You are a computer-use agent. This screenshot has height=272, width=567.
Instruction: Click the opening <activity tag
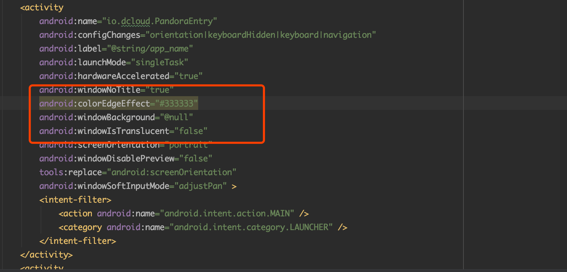(42, 8)
